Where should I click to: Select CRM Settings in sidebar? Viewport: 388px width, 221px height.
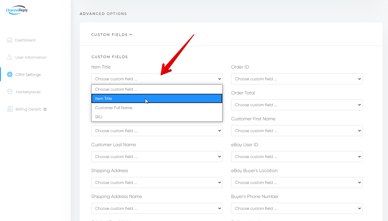(28, 75)
